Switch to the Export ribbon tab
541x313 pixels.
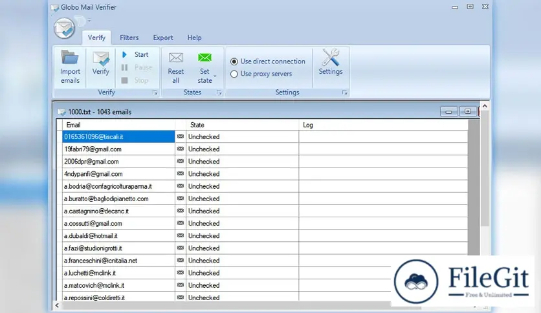coord(163,38)
